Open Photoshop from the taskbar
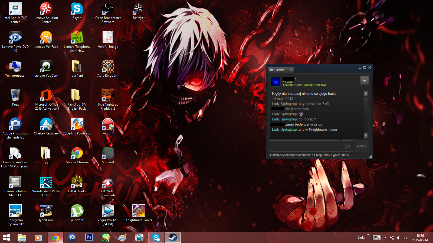This screenshot has width=433, height=243. pos(89,238)
